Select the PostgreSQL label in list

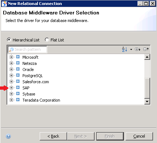click(x=32, y=76)
